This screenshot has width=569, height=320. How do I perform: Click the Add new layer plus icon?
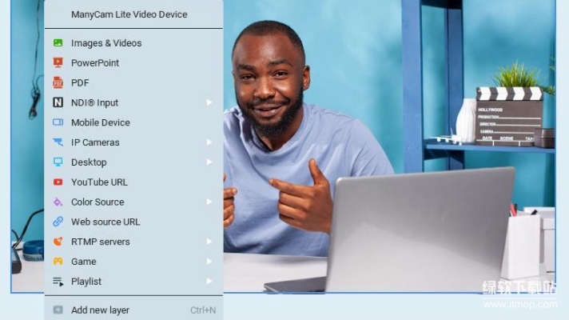(58, 310)
